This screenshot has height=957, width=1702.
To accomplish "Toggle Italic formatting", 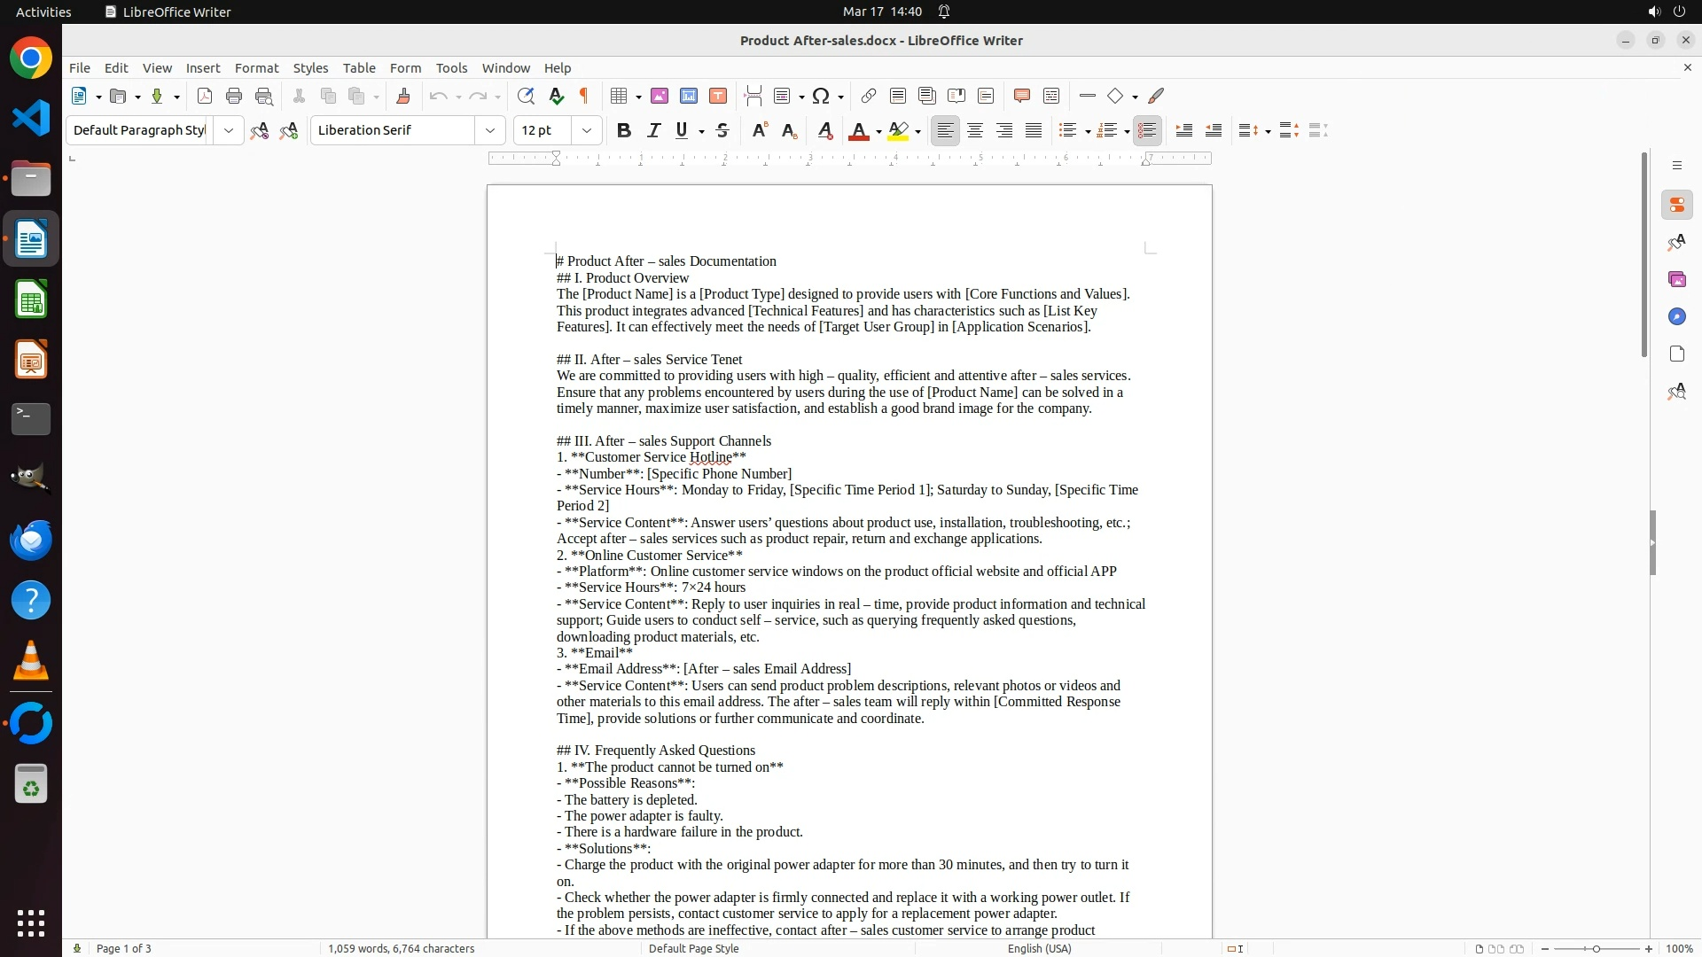I will (x=653, y=131).
